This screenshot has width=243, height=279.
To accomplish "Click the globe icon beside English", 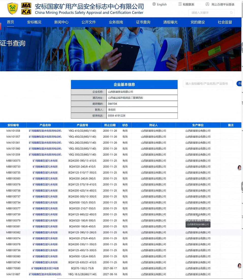I will click(154, 4).
